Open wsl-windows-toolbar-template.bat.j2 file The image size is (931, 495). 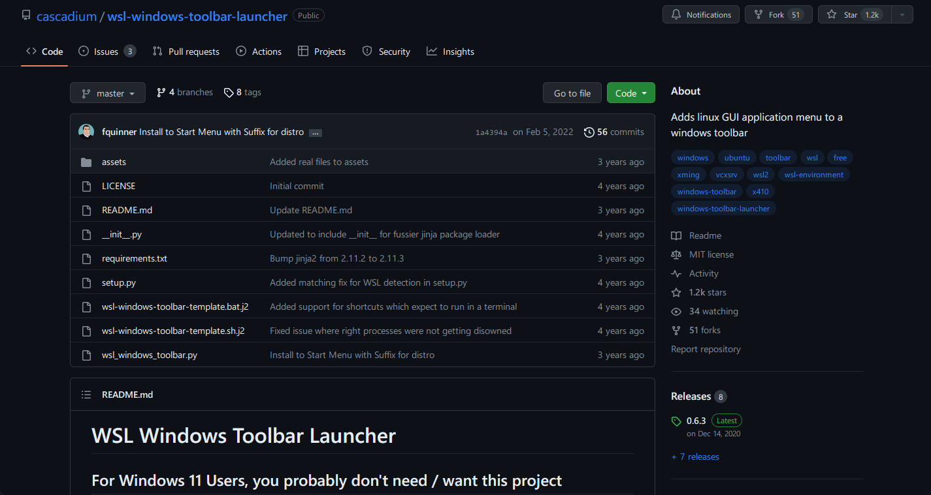(175, 307)
